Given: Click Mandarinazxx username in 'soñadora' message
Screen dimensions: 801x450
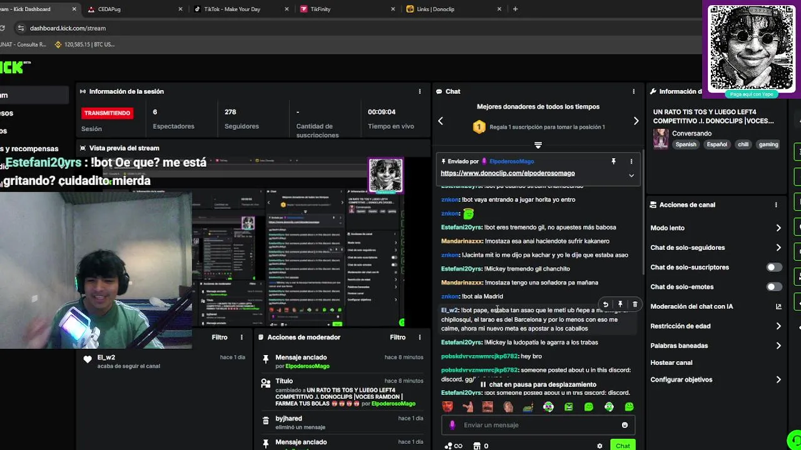Looking at the screenshot, I should click(462, 282).
